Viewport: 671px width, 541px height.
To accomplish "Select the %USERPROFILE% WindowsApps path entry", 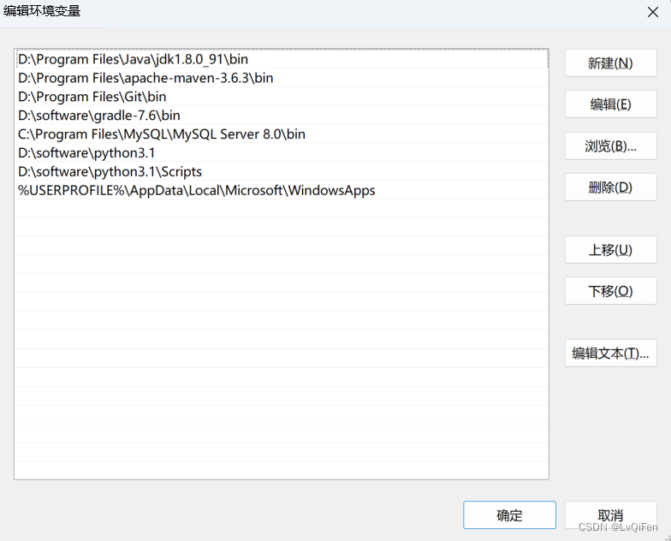I will pos(282,190).
